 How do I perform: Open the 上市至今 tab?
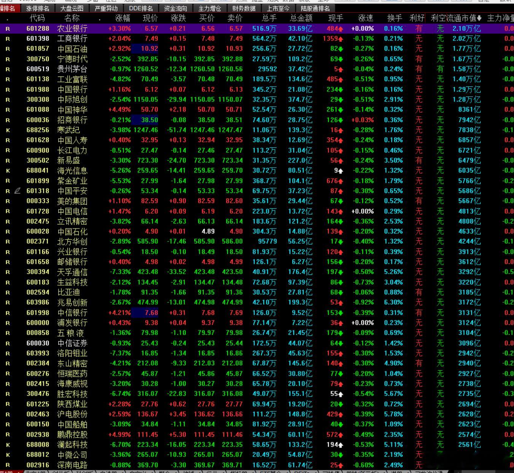pos(278,8)
